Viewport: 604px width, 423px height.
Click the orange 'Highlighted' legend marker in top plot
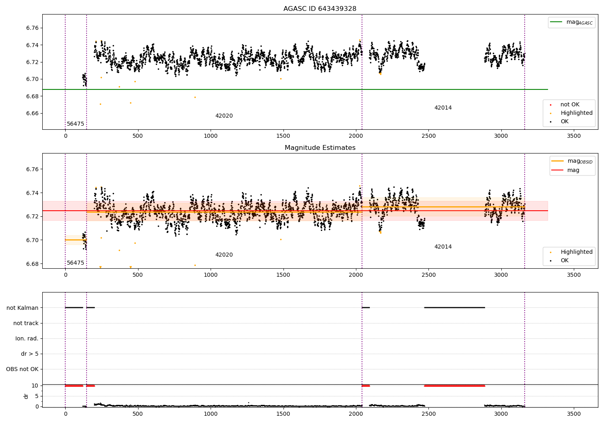(550, 113)
